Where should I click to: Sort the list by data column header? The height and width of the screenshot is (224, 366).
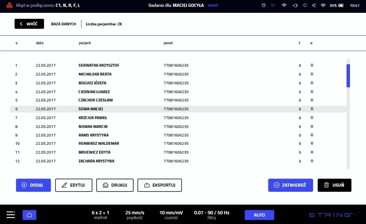click(x=39, y=43)
